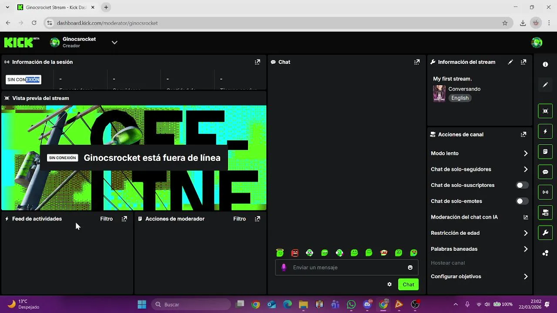This screenshot has height=313, width=557.
Task: Open File Explorer from the taskbar
Action: [x=303, y=304]
